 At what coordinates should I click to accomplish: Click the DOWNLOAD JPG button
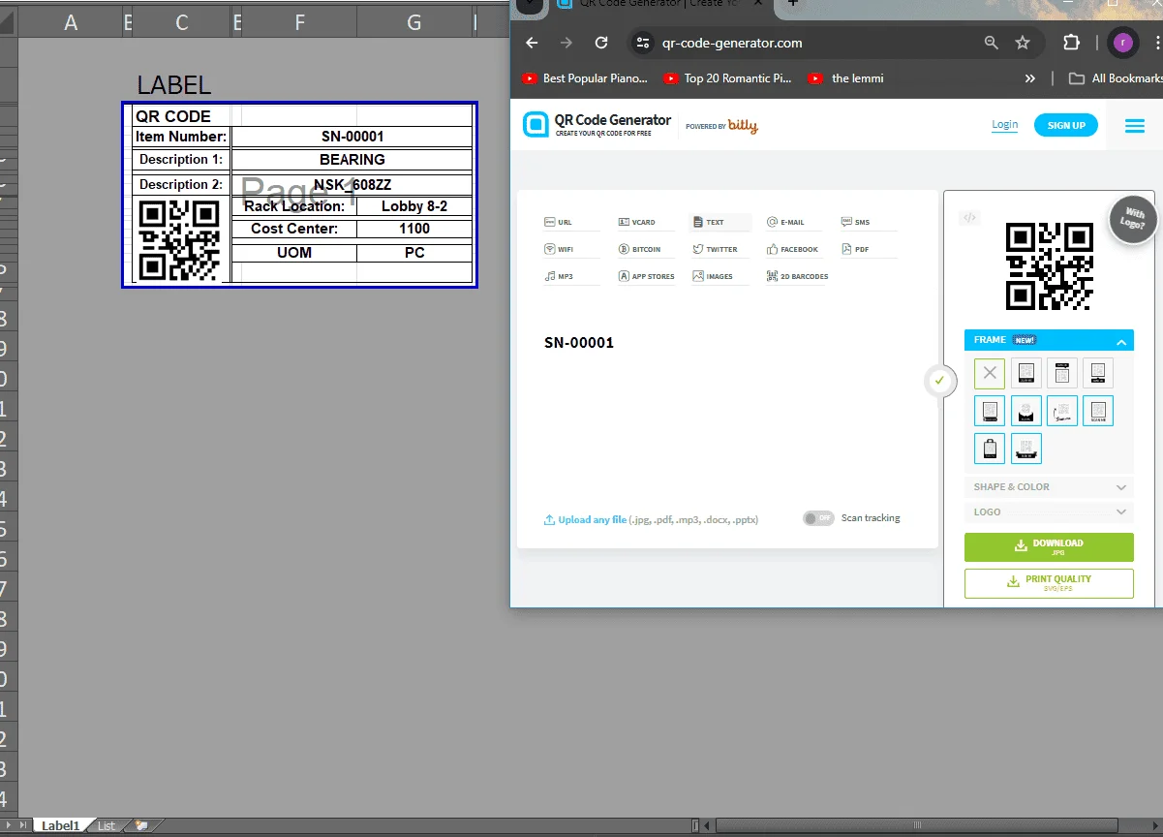click(x=1049, y=547)
